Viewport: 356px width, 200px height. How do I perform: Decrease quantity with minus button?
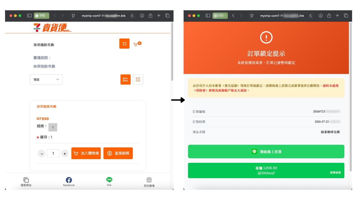pyautogui.click(x=42, y=153)
